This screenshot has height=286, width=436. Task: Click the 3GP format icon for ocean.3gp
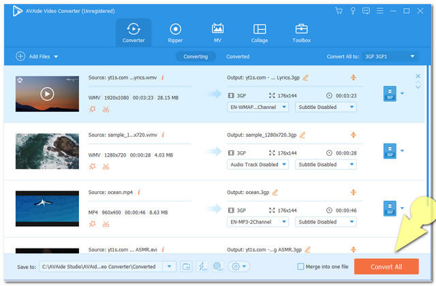[x=390, y=208]
